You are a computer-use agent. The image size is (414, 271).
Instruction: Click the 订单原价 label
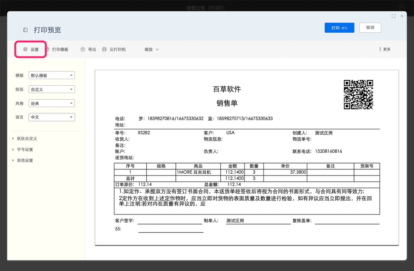124,185
